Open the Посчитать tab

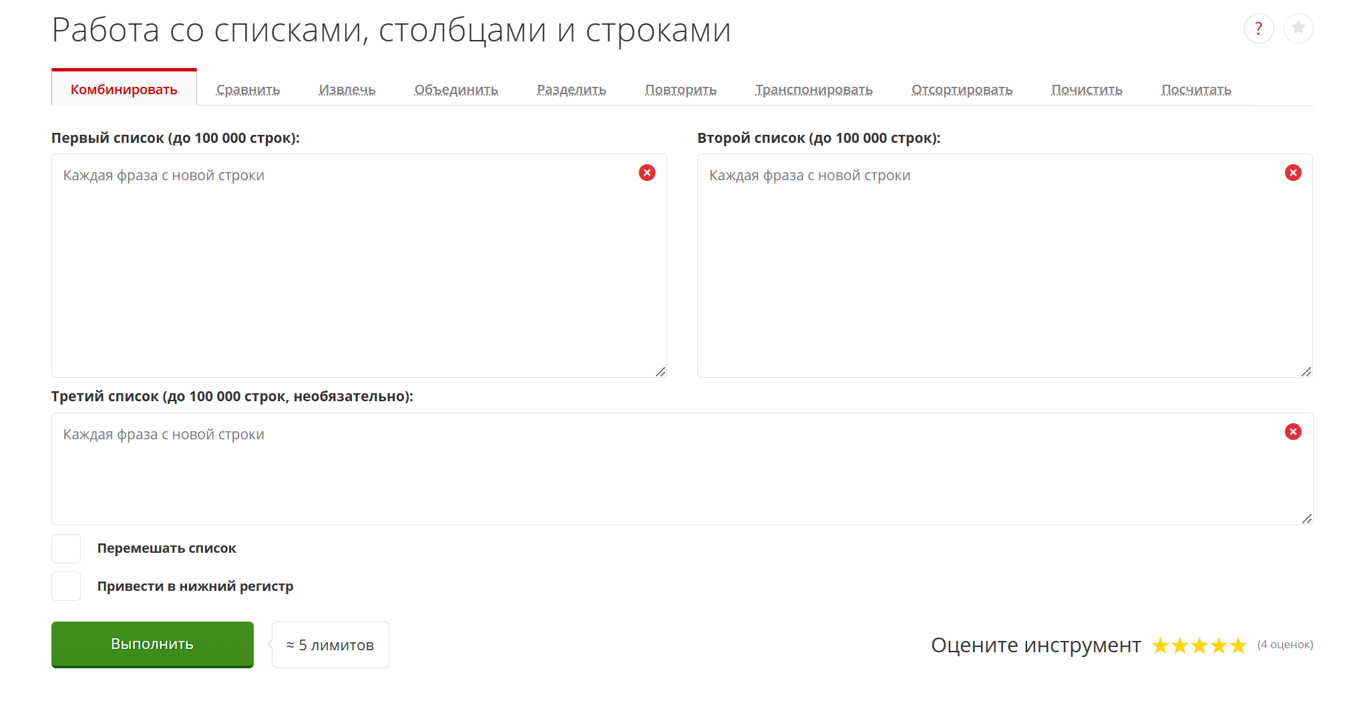[1196, 89]
